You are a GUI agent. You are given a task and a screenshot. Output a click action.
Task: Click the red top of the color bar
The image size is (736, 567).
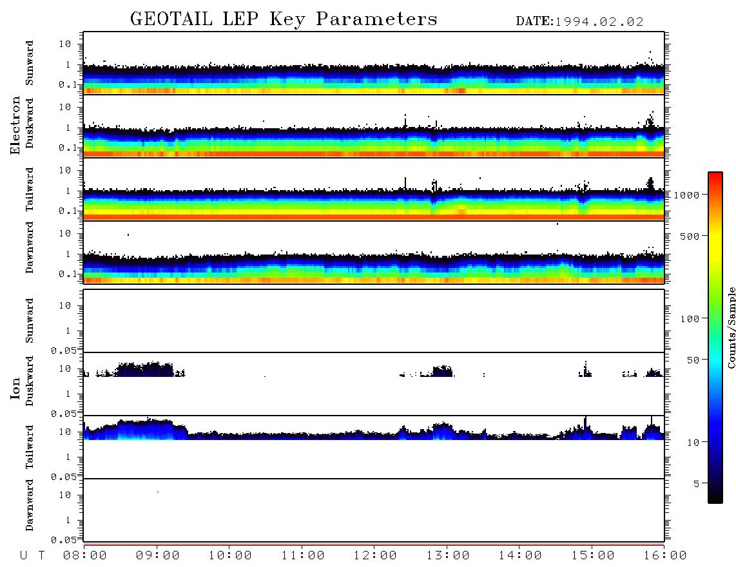click(715, 177)
